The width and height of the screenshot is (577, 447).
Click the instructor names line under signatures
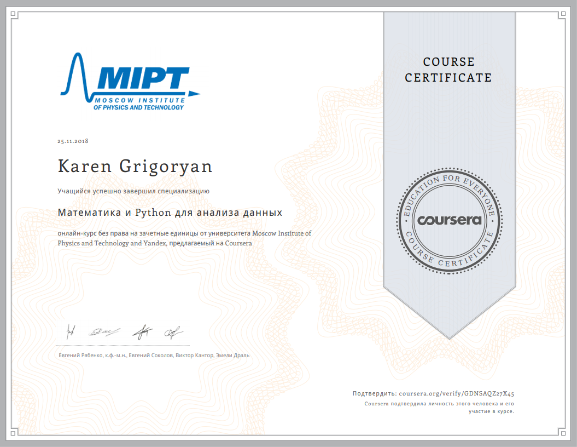154,355
